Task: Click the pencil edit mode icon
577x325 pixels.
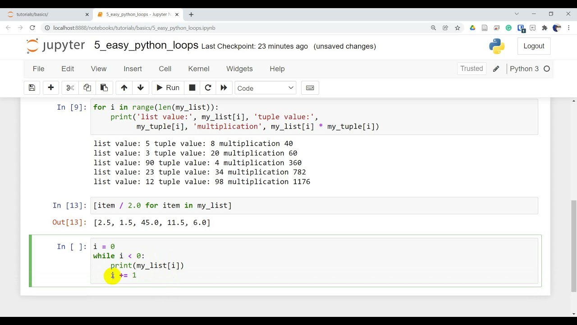Action: point(496,69)
